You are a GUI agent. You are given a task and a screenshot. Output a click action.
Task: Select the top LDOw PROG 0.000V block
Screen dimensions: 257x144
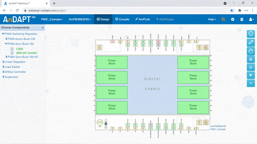point(206,47)
